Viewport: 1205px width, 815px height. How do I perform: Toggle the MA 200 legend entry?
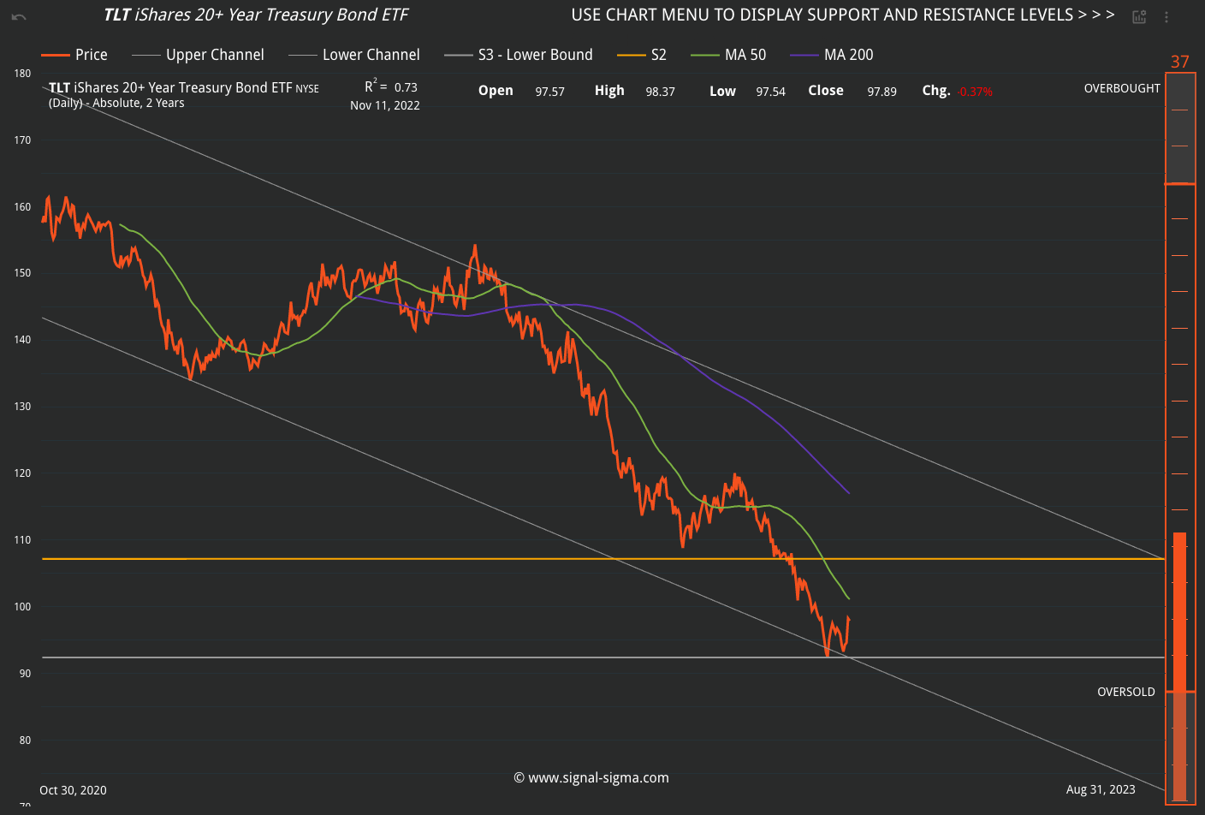(x=832, y=55)
